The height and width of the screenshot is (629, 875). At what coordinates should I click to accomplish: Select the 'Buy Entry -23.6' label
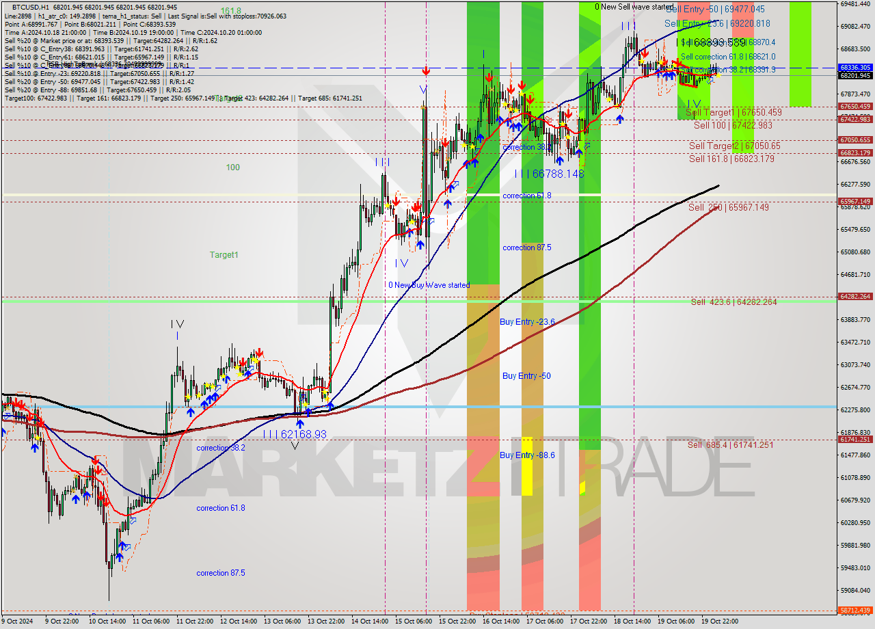click(x=527, y=321)
